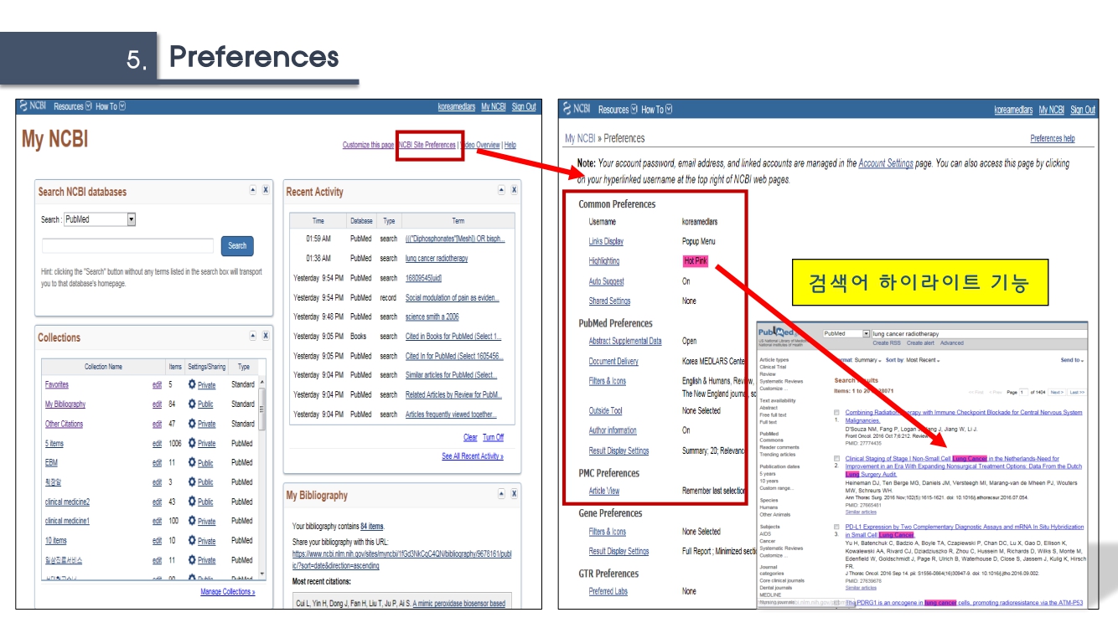Viewport: 1118px width, 628px height.
Task: Click Create alert in PubMed results window
Action: (x=920, y=342)
